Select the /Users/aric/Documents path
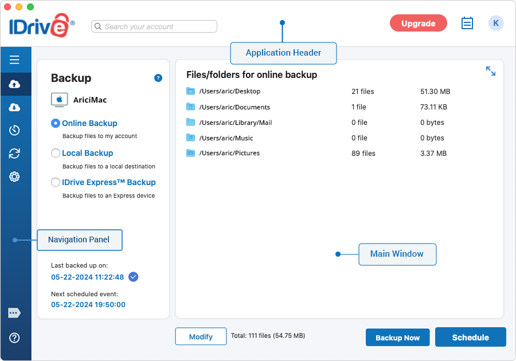The image size is (516, 361). coord(234,107)
